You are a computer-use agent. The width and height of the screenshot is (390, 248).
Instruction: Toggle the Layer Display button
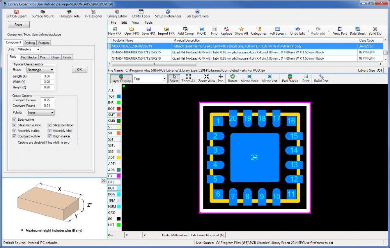[x=121, y=78]
